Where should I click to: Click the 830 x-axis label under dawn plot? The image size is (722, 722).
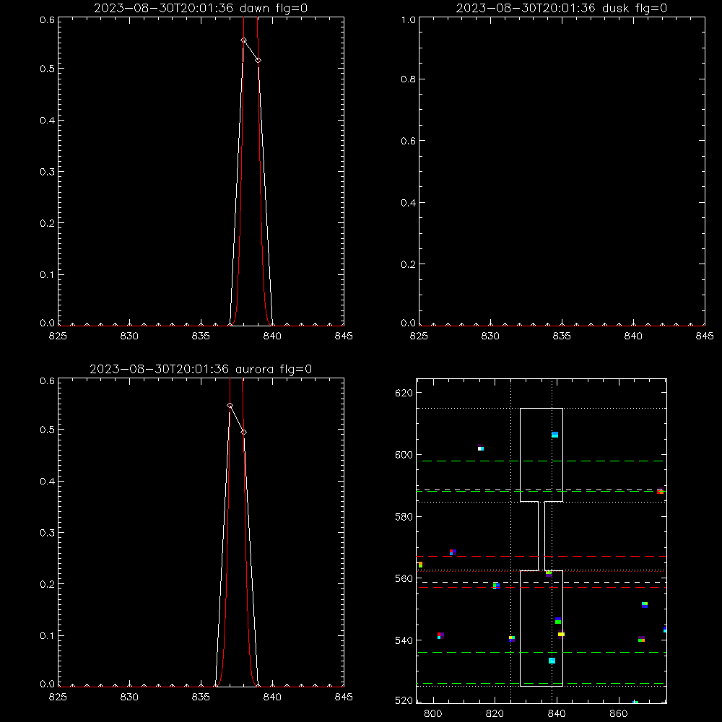(x=129, y=336)
